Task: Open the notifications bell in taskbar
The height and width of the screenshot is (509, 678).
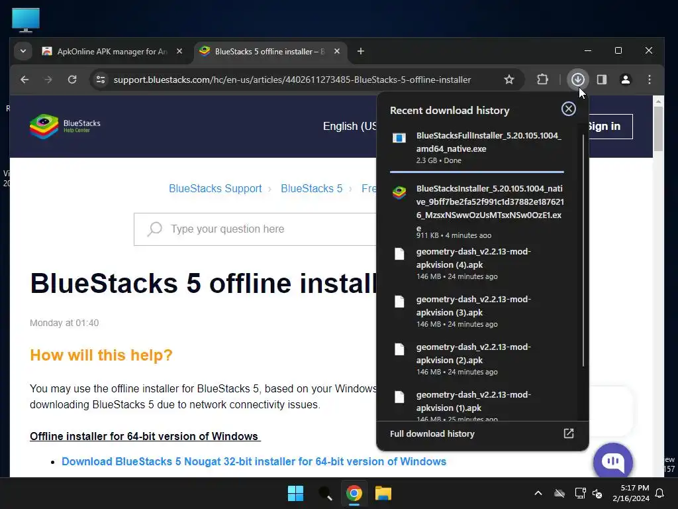Action: click(659, 493)
